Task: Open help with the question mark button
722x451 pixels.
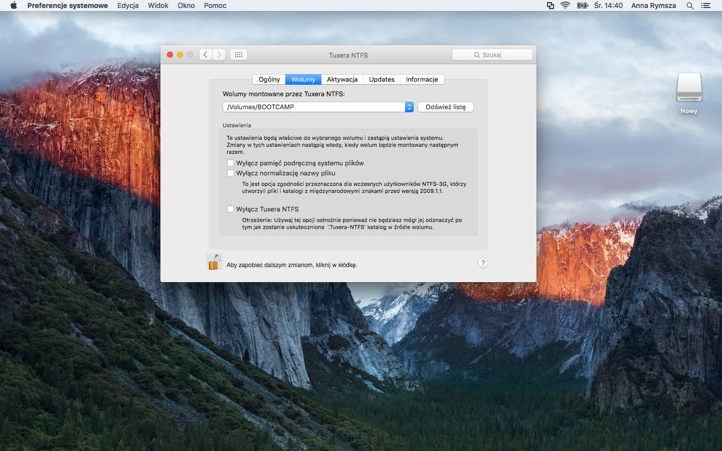Action: [x=483, y=263]
